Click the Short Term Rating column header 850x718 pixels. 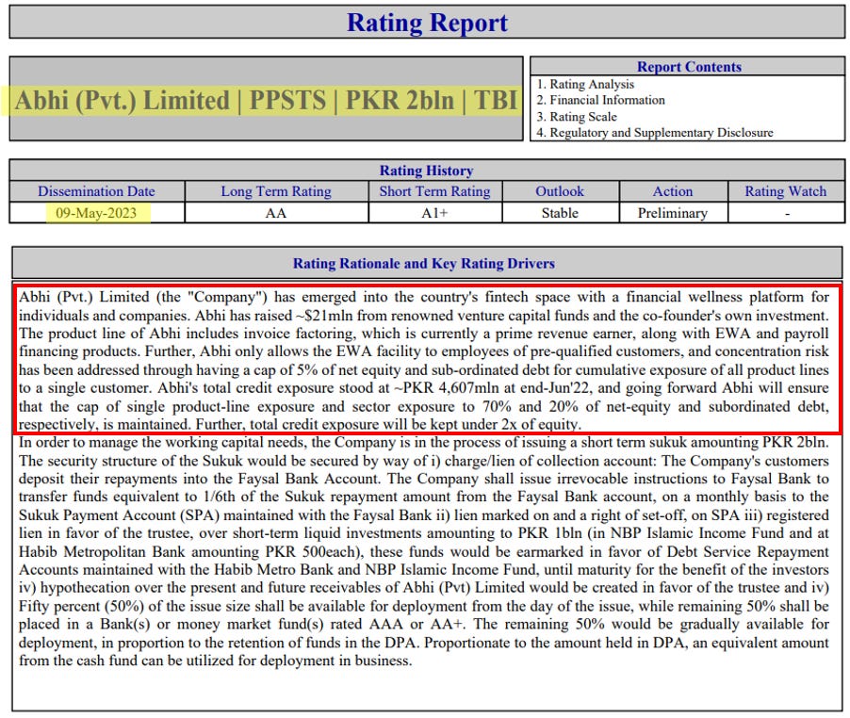434,191
